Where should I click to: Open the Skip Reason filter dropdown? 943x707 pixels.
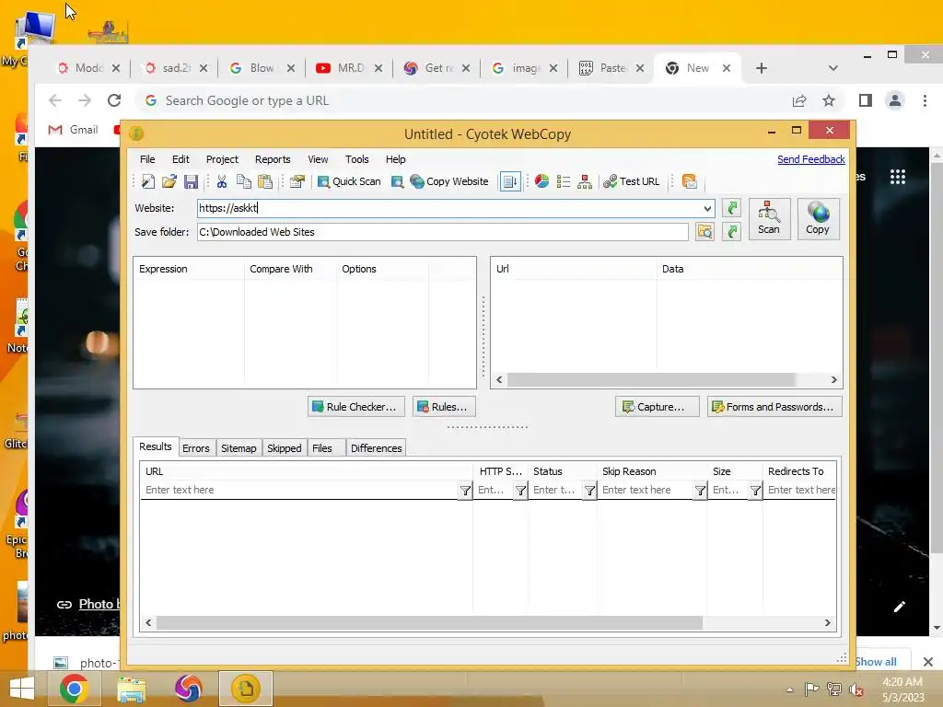(x=700, y=491)
